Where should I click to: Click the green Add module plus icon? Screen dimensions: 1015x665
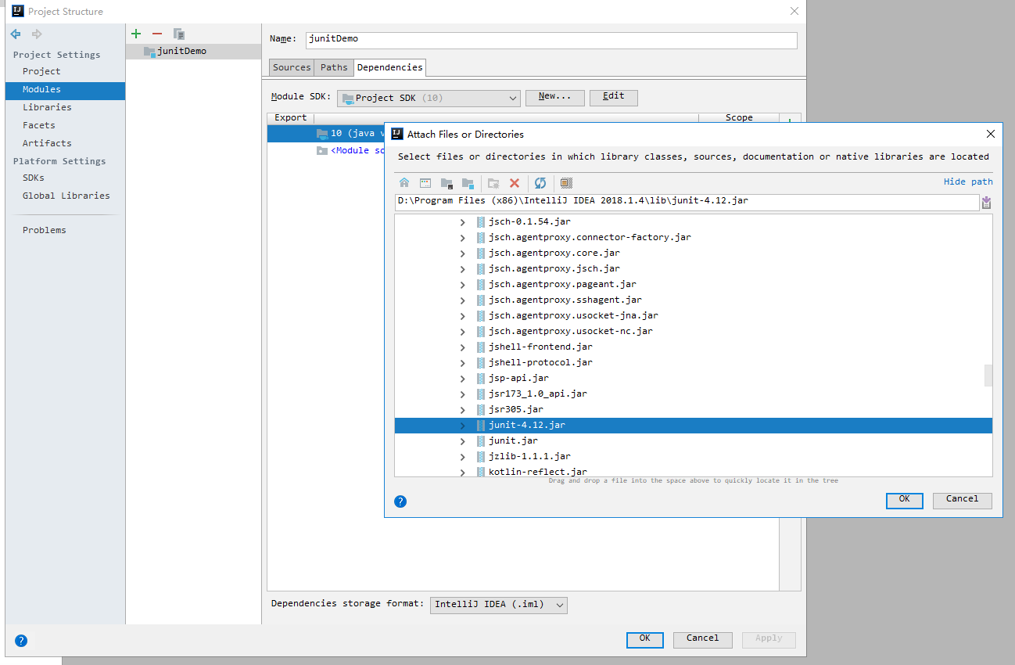[x=136, y=34]
